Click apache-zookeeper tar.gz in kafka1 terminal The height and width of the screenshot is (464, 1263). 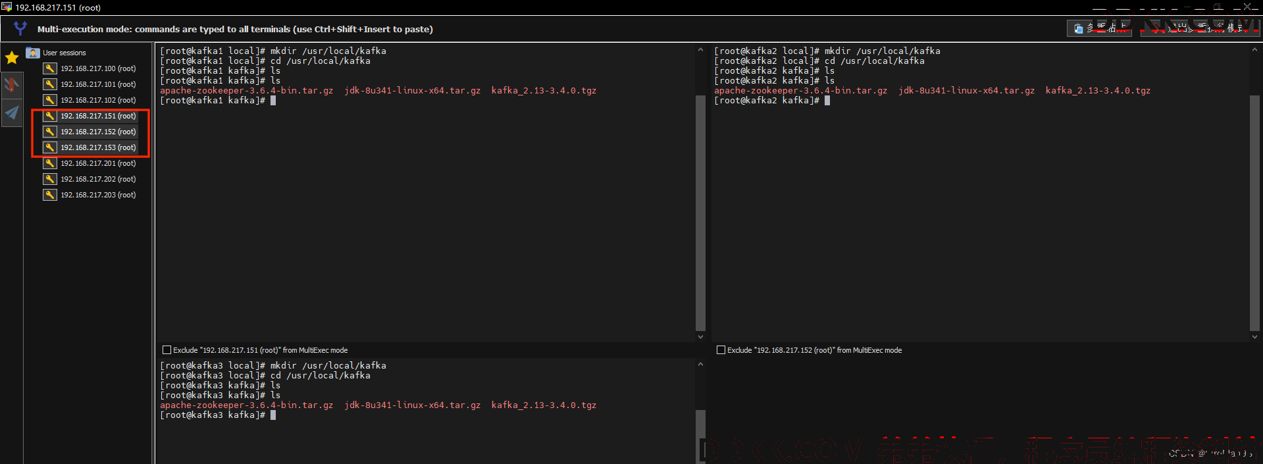(246, 91)
